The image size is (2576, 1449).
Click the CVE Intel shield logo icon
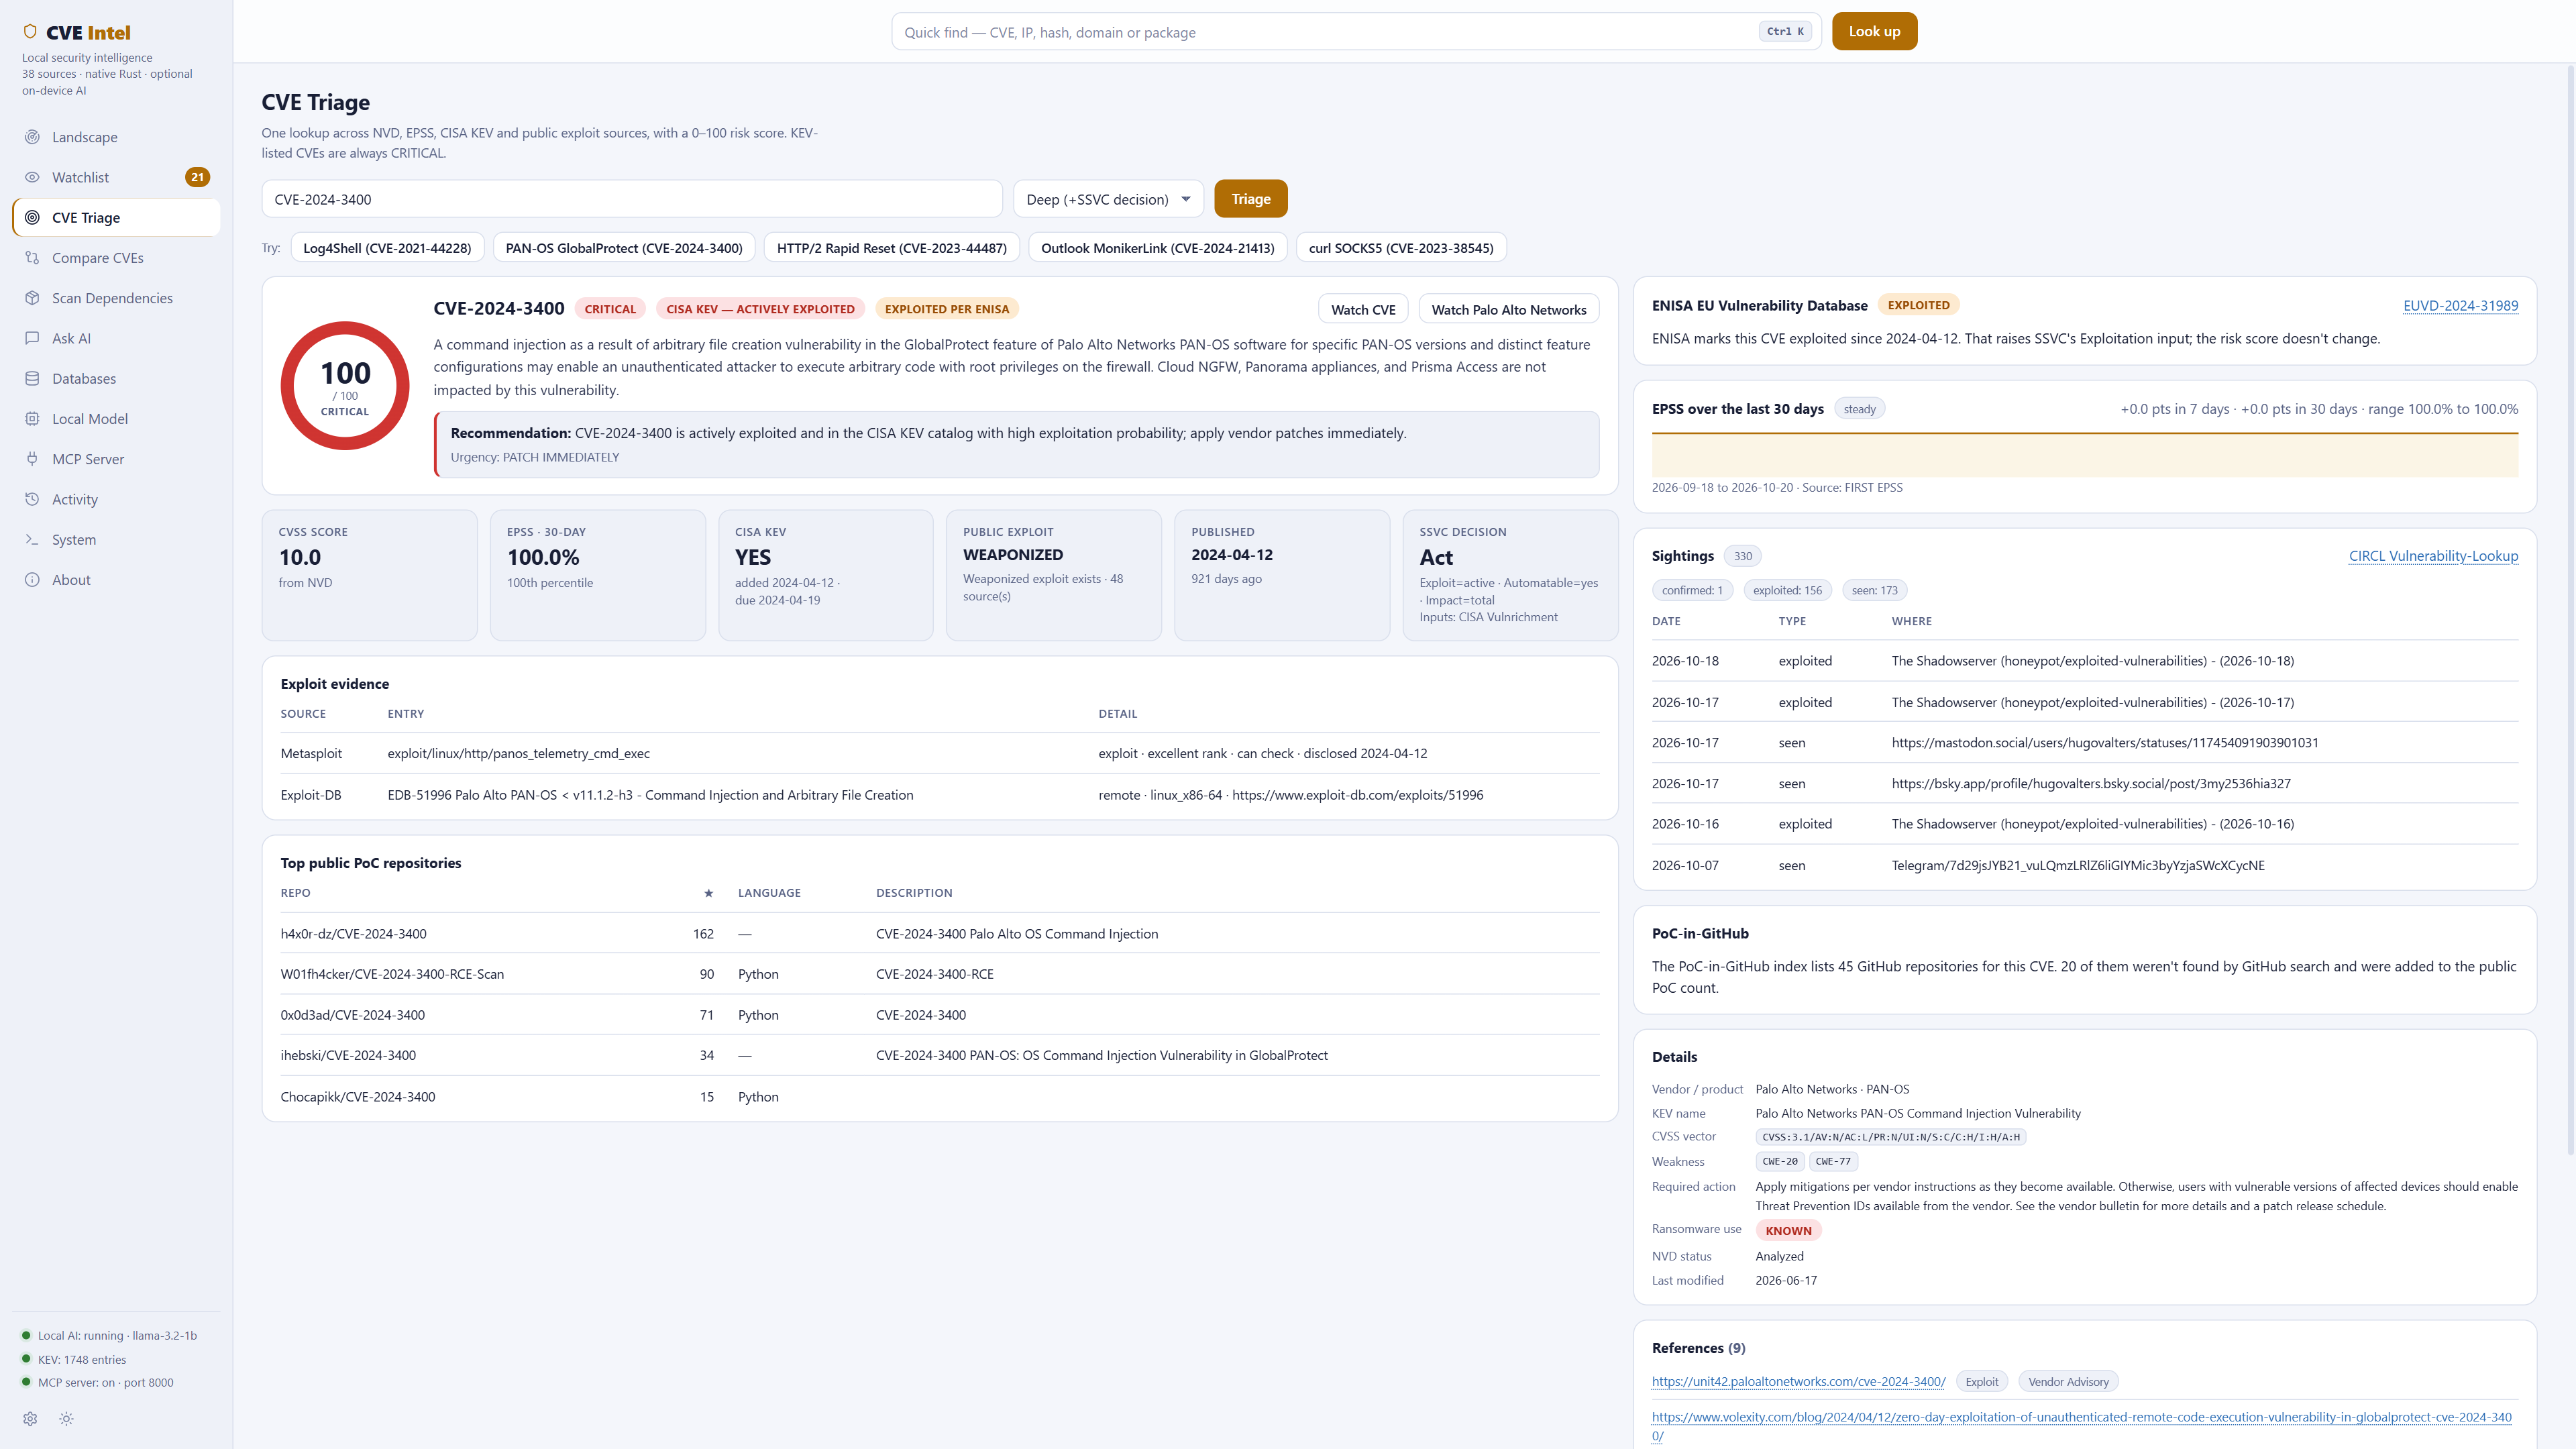(x=30, y=32)
